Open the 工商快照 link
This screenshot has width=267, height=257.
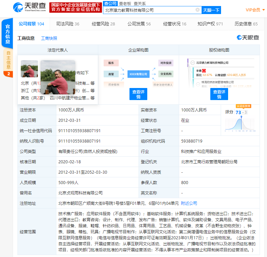[49, 38]
